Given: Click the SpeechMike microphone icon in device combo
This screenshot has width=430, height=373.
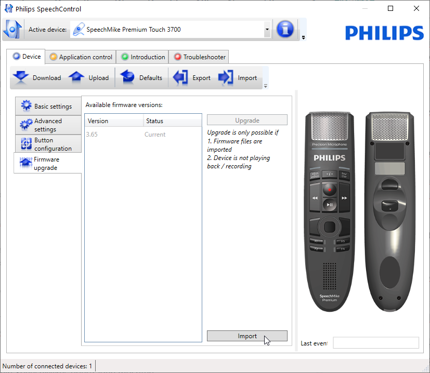Looking at the screenshot, I should pos(79,29).
